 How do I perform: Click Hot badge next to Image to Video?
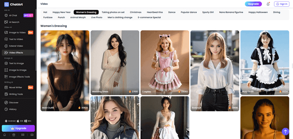click(x=31, y=32)
